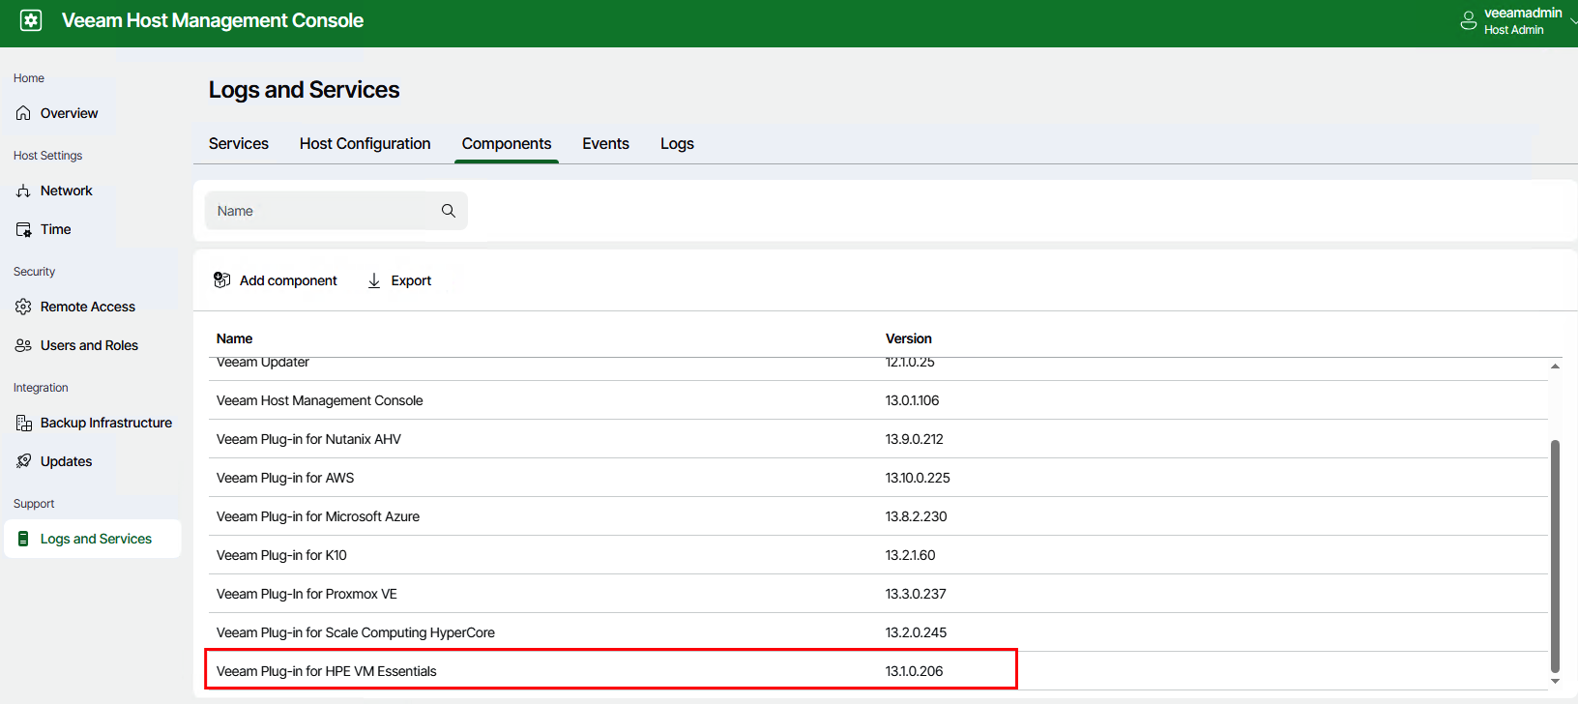Switch to the Services tab
Screen dimensions: 1578x704
coord(239,143)
